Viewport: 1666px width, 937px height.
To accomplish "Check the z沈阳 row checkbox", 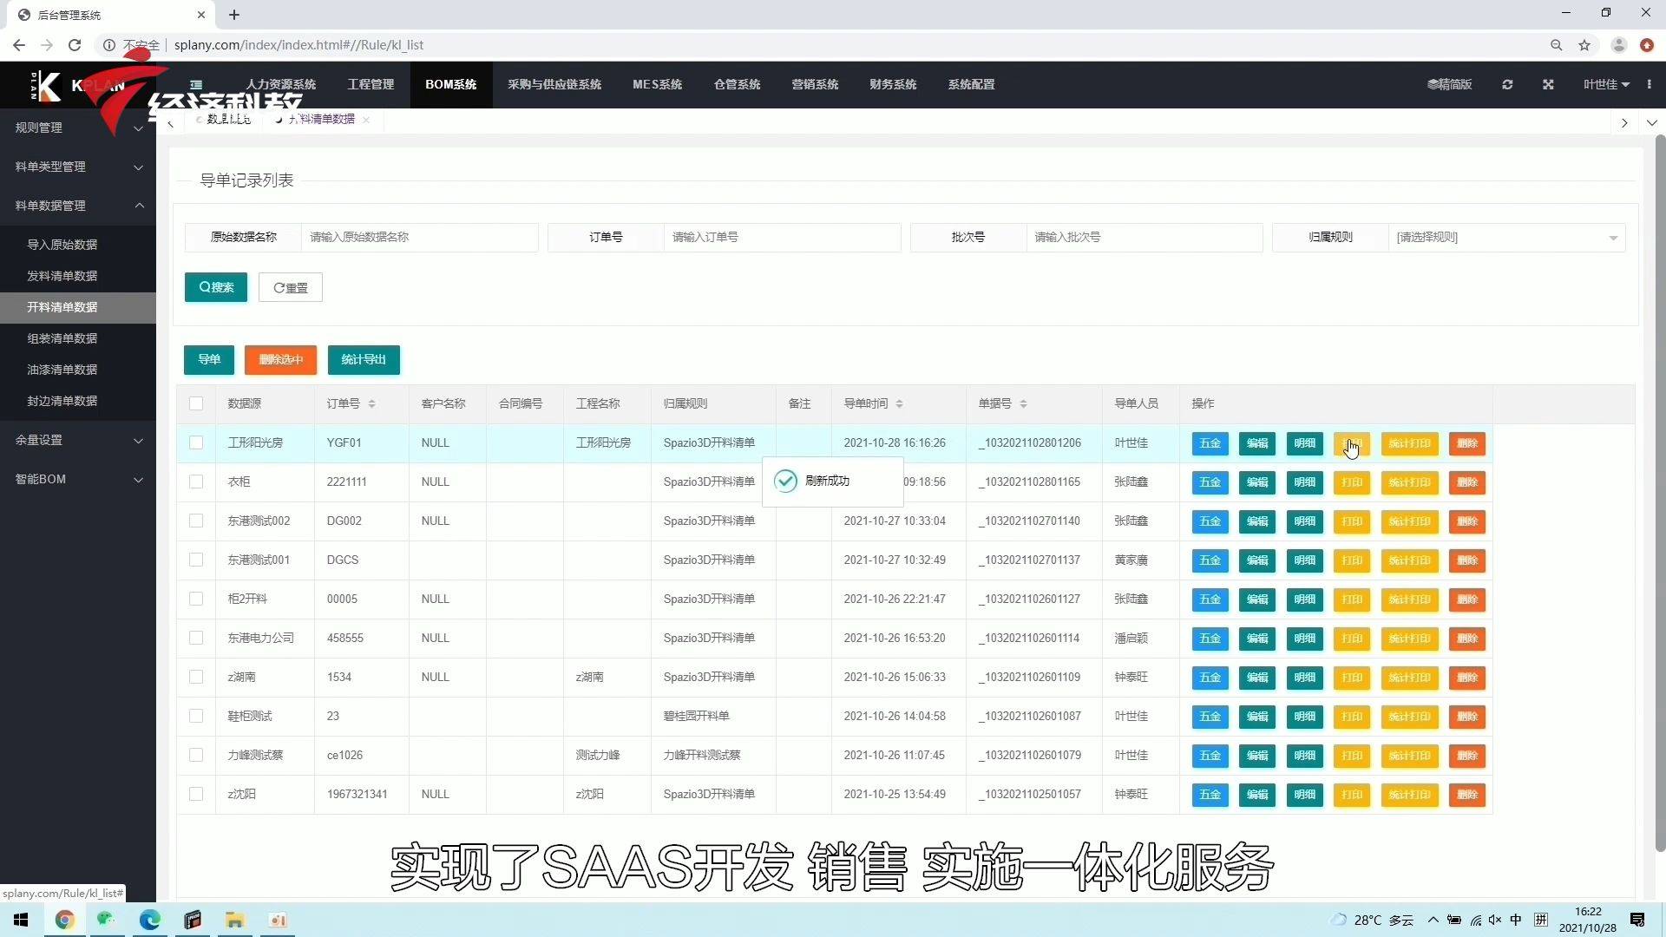I will tap(196, 794).
